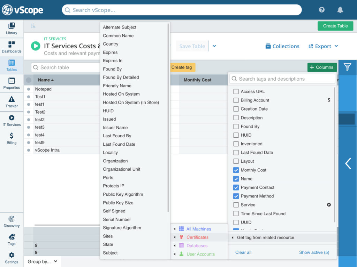This screenshot has width=357, height=267.
Task: Check the UUID column checkbox
Action: [236, 222]
